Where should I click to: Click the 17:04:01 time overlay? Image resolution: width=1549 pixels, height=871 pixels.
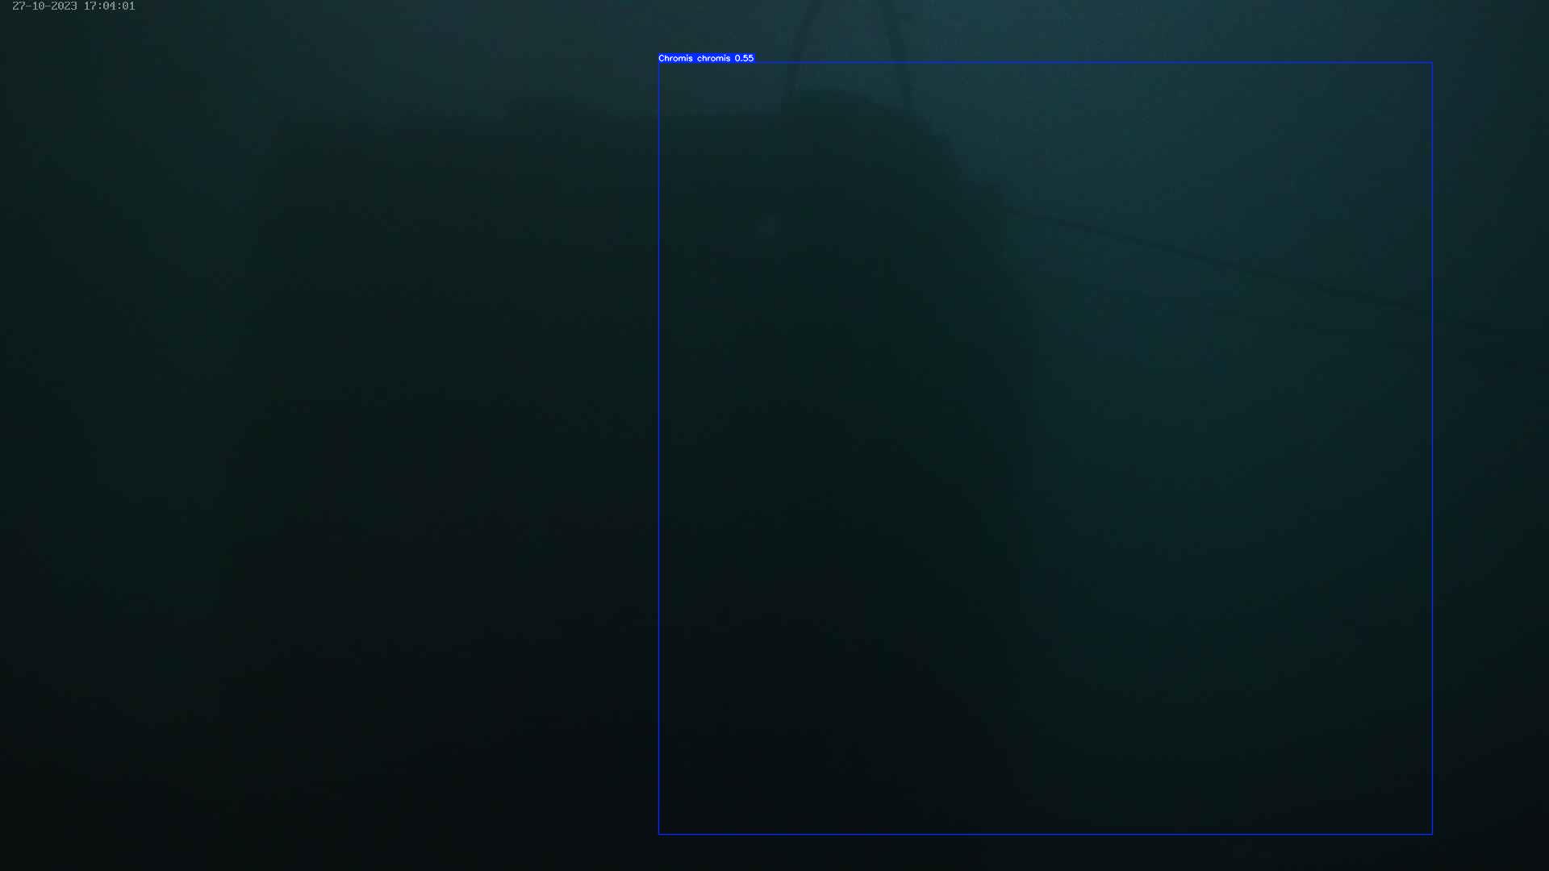click(109, 6)
